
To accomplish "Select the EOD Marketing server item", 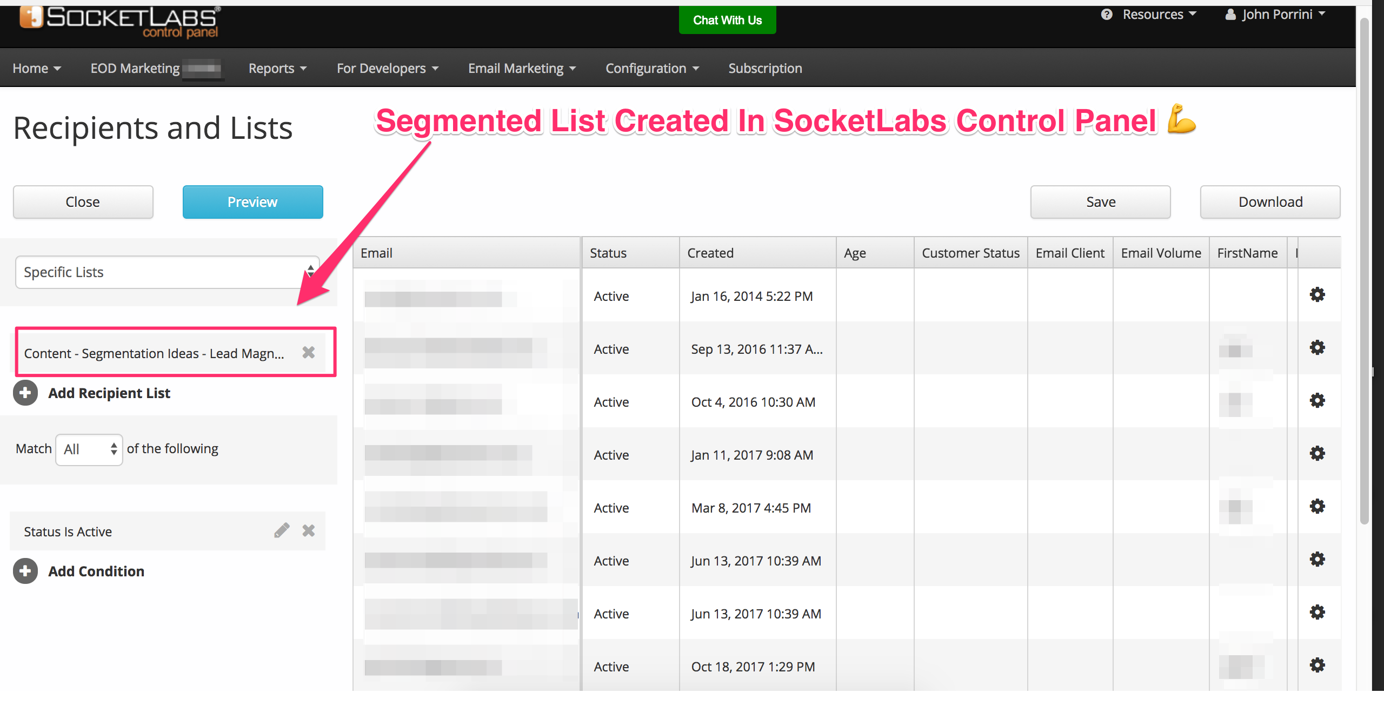I will [x=156, y=69].
